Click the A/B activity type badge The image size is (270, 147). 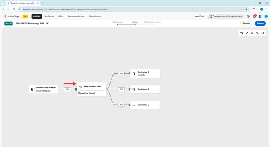click(x=8, y=23)
